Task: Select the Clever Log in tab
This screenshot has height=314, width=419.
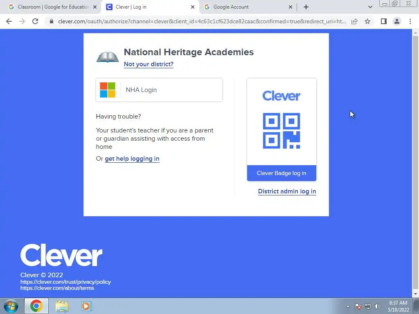Action: pos(150,7)
